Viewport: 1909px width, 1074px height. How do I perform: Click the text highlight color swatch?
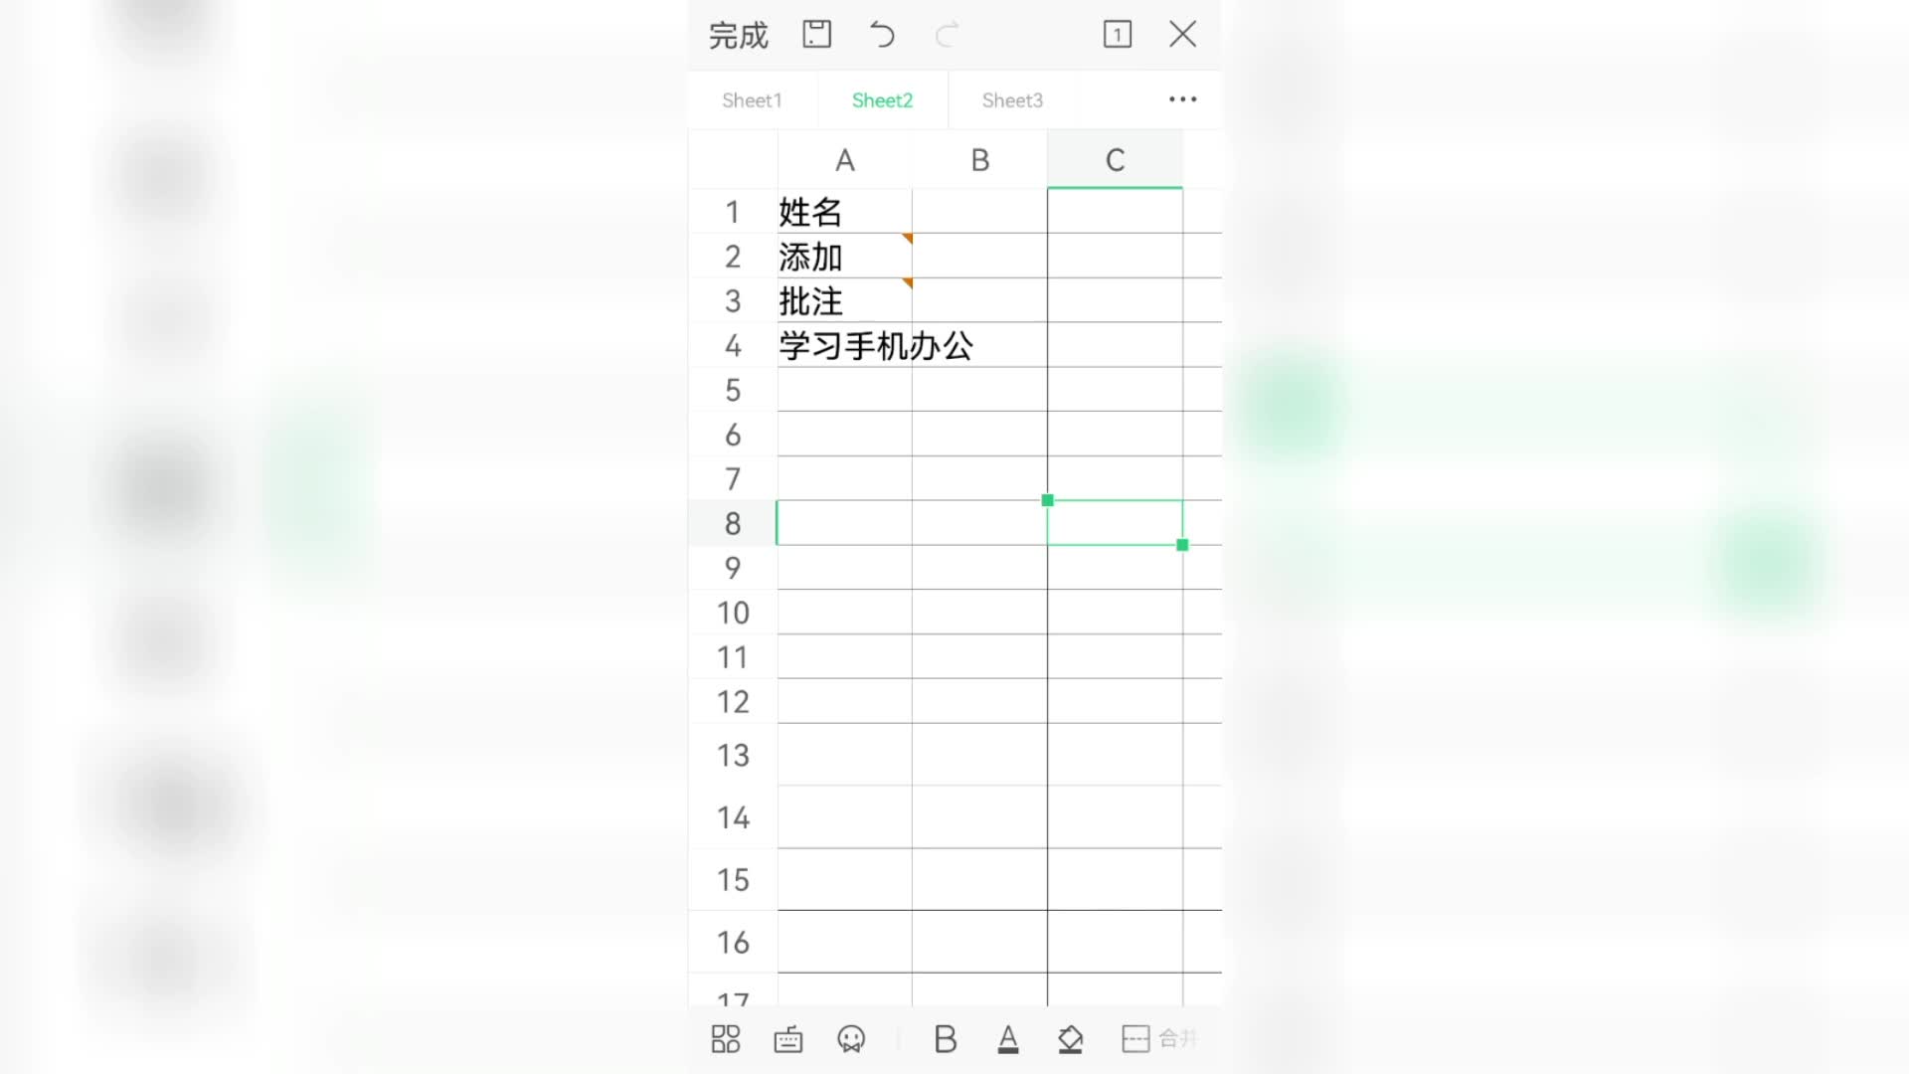coord(1071,1037)
